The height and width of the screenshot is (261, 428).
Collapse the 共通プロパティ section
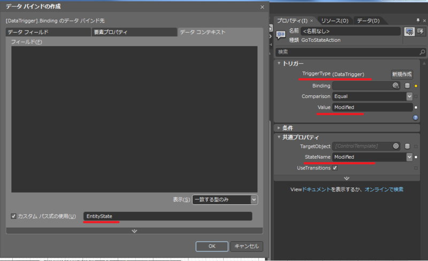pyautogui.click(x=279, y=137)
